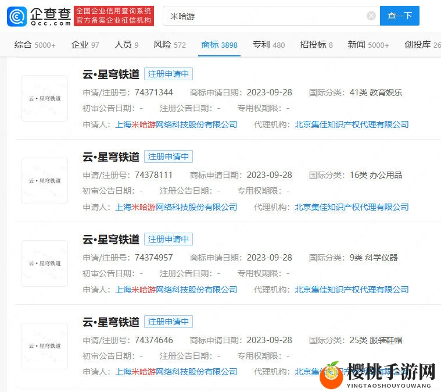Screen dimensions: 441x392
Task: Open the 招投标 8 tab
Action: tap(316, 45)
